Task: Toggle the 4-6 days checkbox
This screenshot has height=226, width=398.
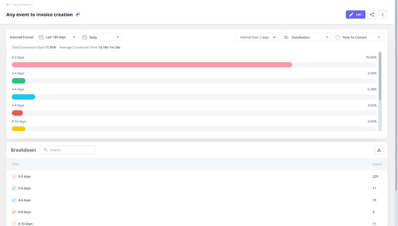Action: pos(14,200)
